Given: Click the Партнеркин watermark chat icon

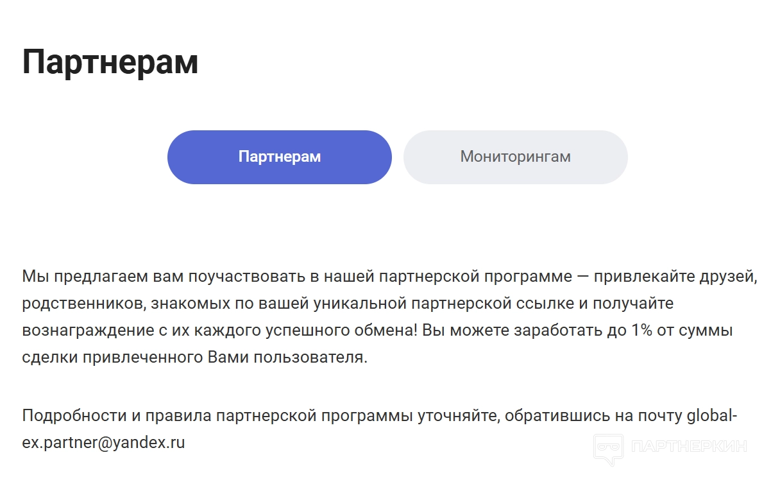Looking at the screenshot, I should 608,448.
